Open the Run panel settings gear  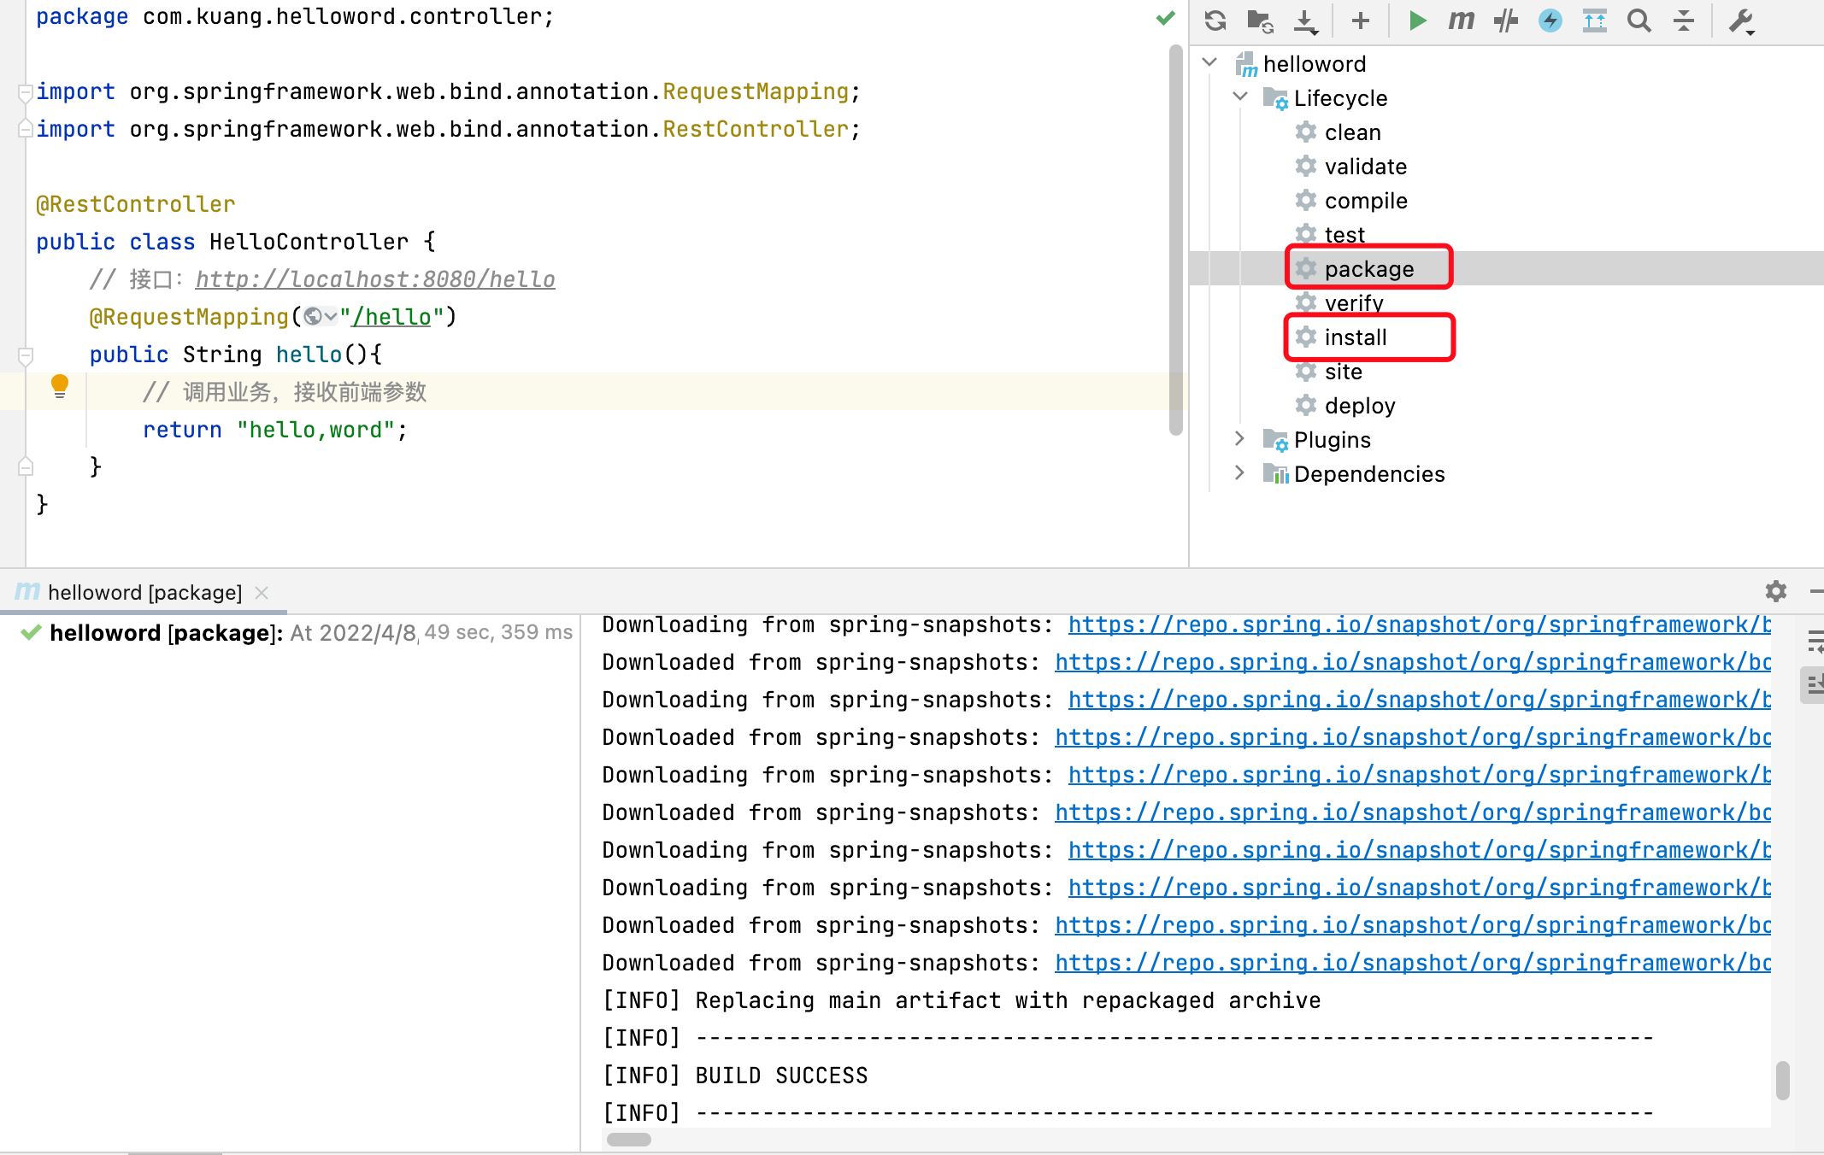(1775, 591)
